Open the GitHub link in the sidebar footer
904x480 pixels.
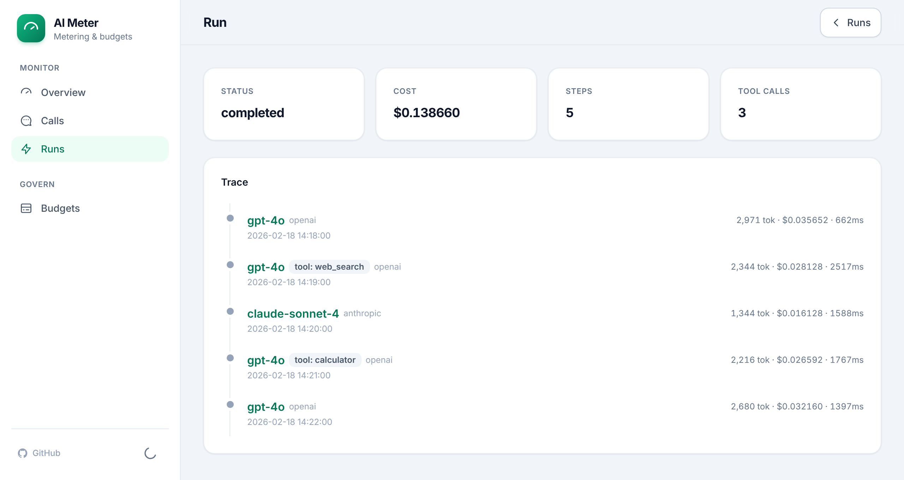(x=39, y=453)
